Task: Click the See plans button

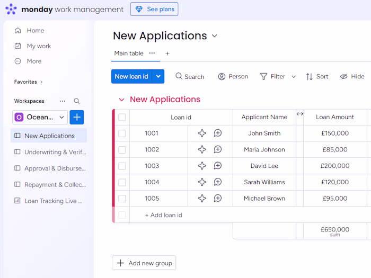Action: (x=154, y=9)
